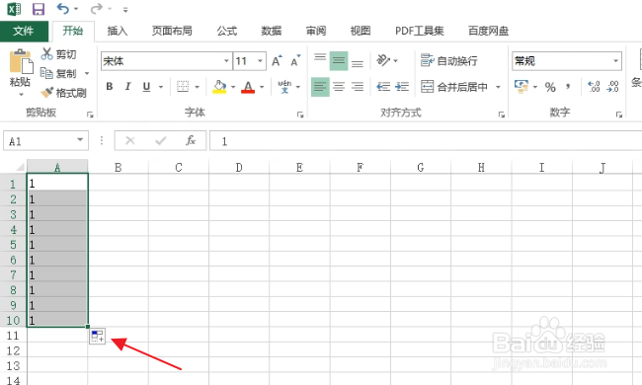Image resolution: width=642 pixels, height=385 pixels.
Task: Click the wén phonetic guide icon
Action: 284,86
